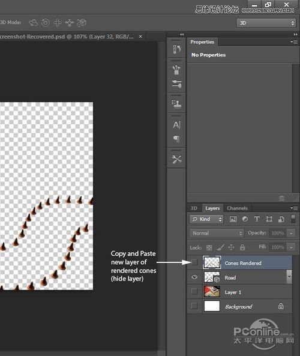The height and width of the screenshot is (356, 300).
Task: Filter layers by smart objects icon
Action: tap(281, 219)
